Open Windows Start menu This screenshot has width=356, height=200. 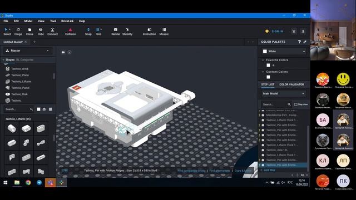pyautogui.click(x=6, y=183)
